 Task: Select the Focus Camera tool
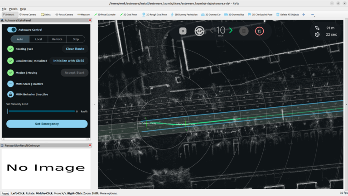click(63, 14)
